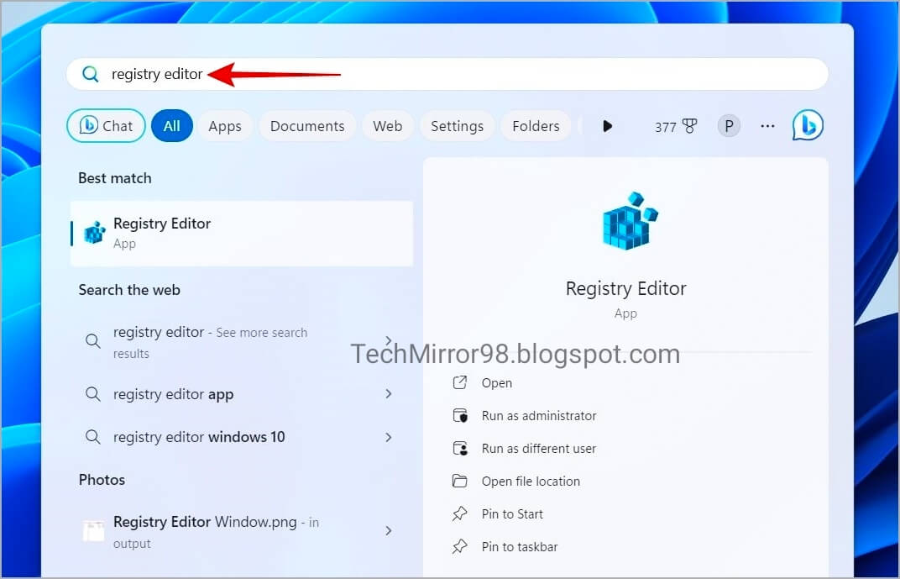Select the 'registry editor app' web suggestion
The width and height of the screenshot is (900, 579).
[242, 394]
